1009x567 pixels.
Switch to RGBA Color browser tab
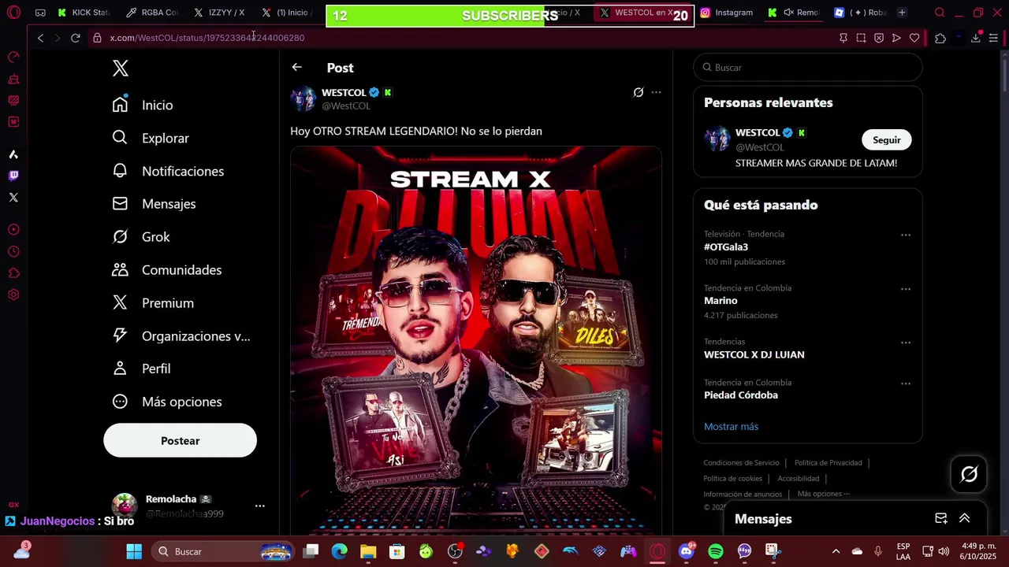pos(152,13)
